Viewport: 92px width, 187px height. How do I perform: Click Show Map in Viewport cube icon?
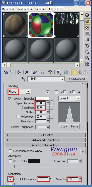click(66, 72)
